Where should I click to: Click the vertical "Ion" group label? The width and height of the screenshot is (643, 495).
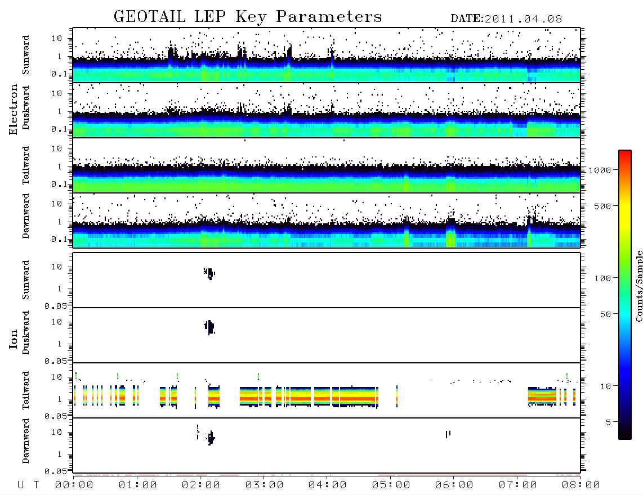coord(14,339)
